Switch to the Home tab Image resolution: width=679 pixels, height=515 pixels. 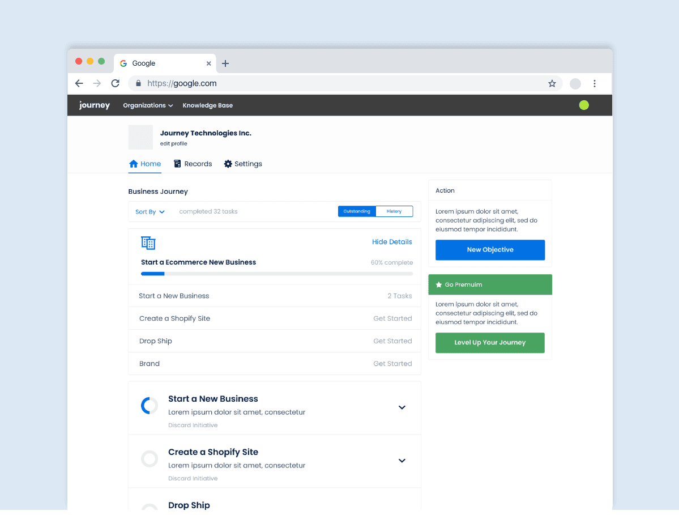coord(145,164)
